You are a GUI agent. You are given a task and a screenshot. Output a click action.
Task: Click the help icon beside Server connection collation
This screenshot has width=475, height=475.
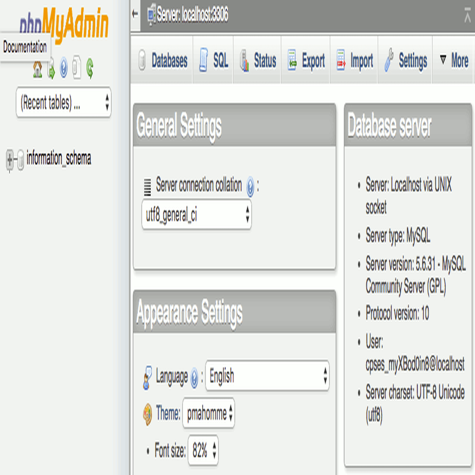pyautogui.click(x=250, y=186)
